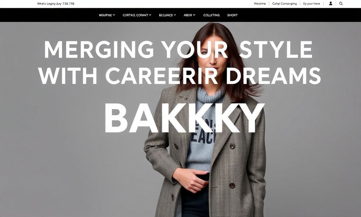Click the top-left announcement text with 738 number

click(x=56, y=4)
